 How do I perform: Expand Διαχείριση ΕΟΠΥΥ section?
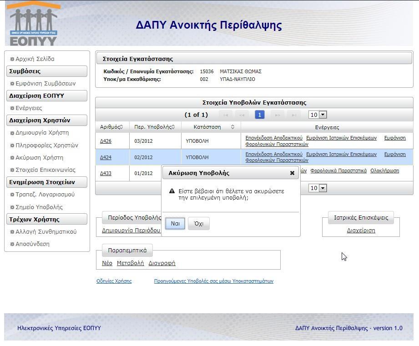tap(47, 96)
